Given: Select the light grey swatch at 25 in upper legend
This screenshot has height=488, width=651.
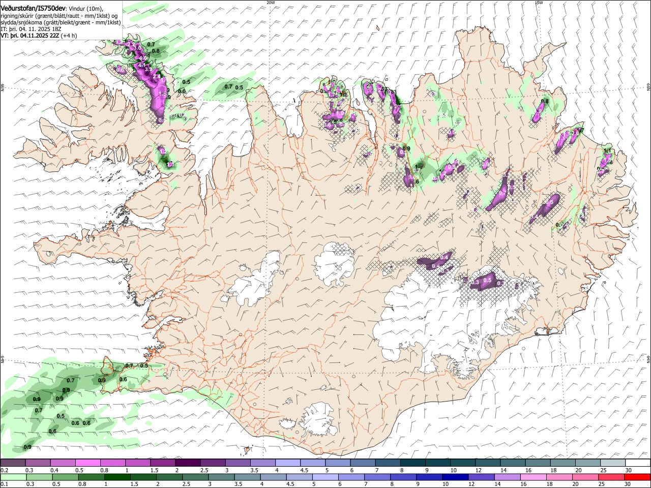Looking at the screenshot, I should (x=613, y=463).
